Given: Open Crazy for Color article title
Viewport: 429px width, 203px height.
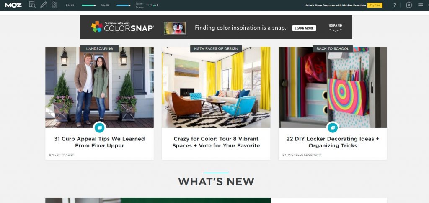Looking at the screenshot, I should click(216, 142).
